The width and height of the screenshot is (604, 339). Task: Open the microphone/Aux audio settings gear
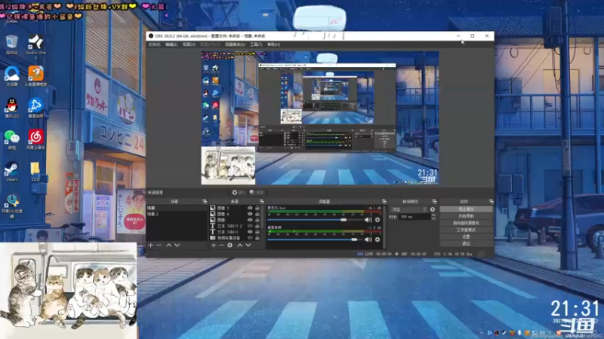pos(377,220)
